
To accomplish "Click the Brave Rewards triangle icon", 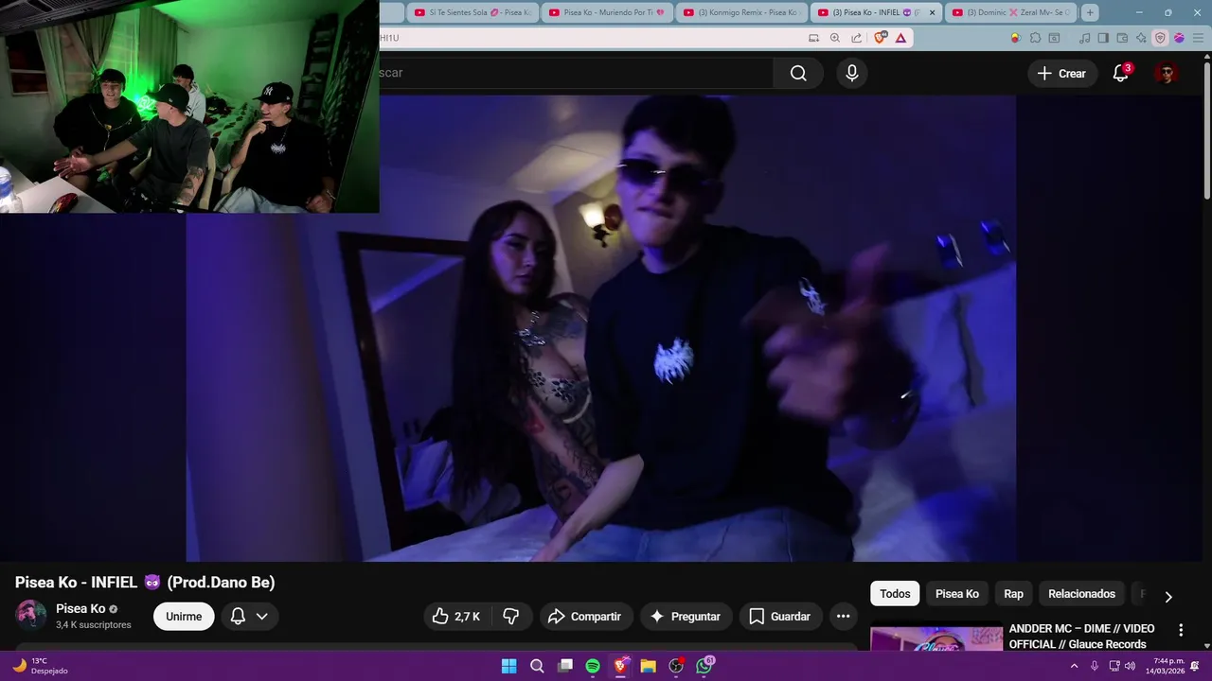I will pyautogui.click(x=900, y=38).
